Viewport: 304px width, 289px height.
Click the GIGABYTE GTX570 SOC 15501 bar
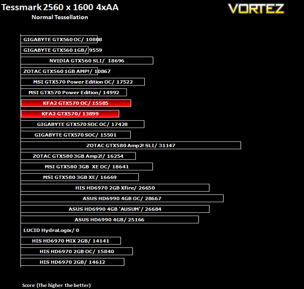point(75,135)
